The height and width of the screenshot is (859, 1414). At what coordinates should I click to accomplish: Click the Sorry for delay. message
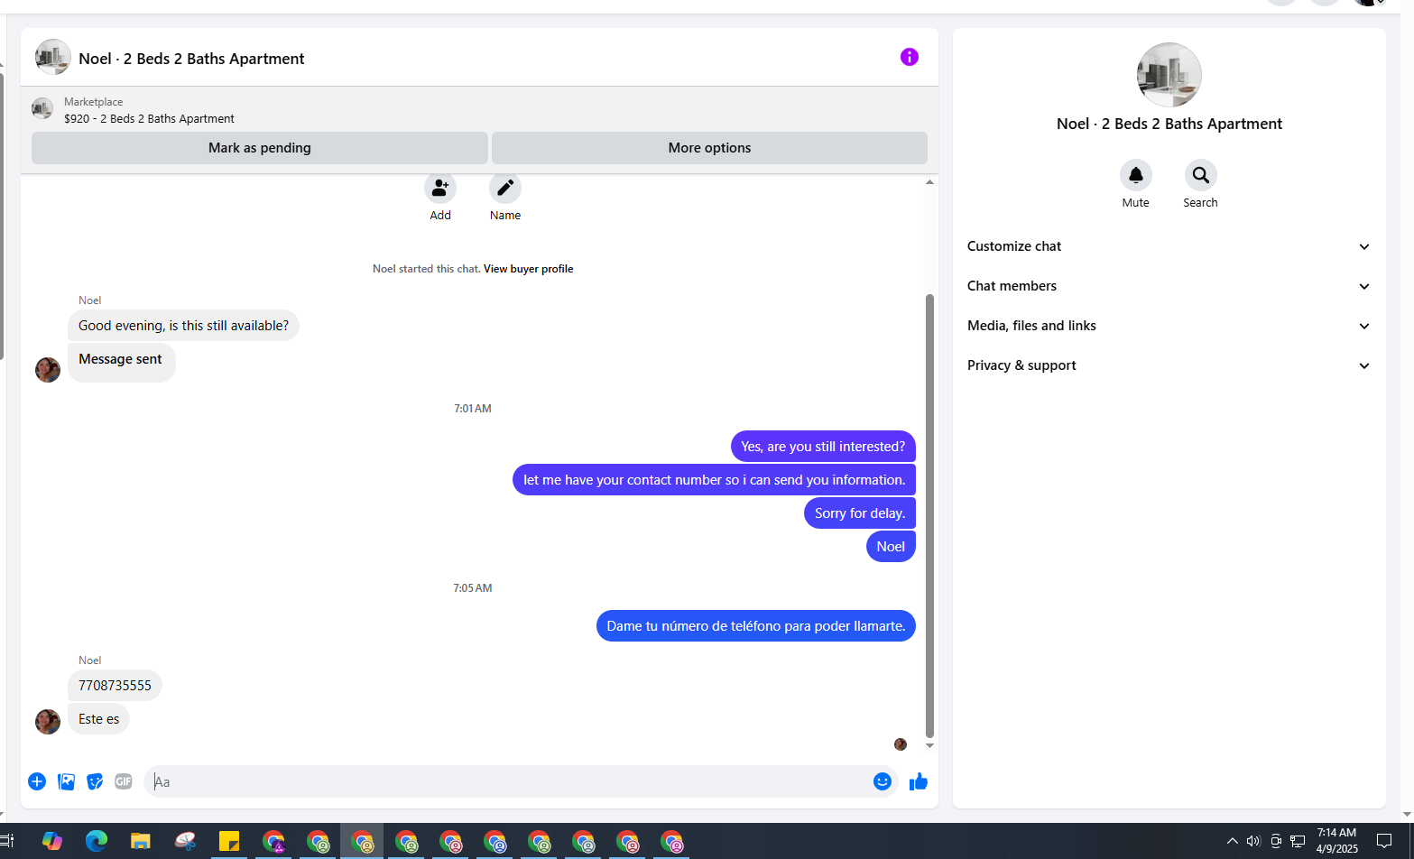click(859, 513)
